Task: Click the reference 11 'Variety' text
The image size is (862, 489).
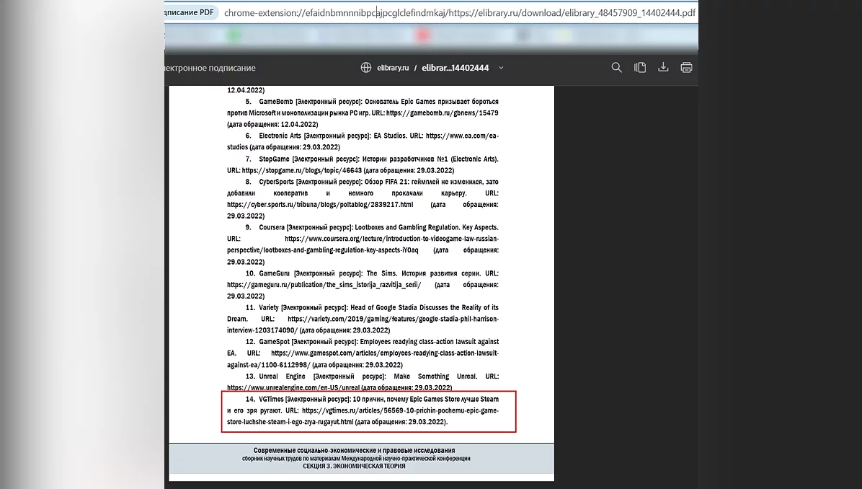Action: click(269, 307)
